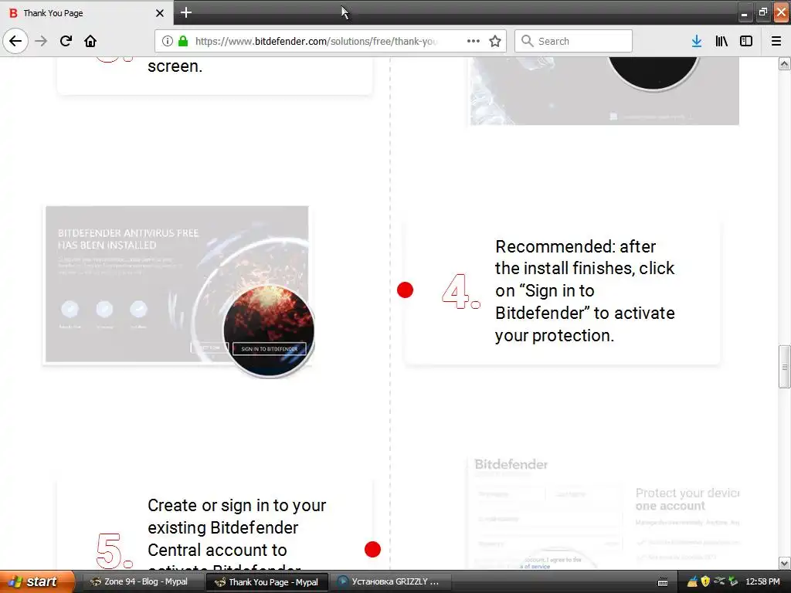Toggle the sidebars view icon
This screenshot has width=791, height=593.
[x=746, y=41]
